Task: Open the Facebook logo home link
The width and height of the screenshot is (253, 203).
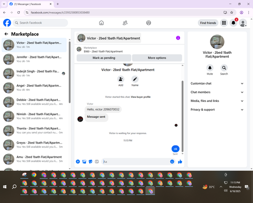Action: (x=7, y=23)
